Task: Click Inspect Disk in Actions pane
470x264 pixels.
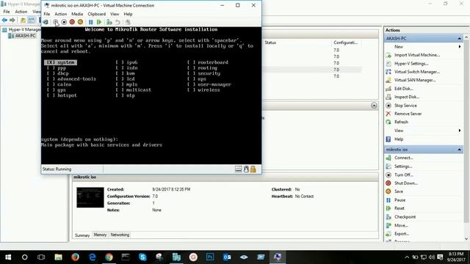Action: (406, 97)
